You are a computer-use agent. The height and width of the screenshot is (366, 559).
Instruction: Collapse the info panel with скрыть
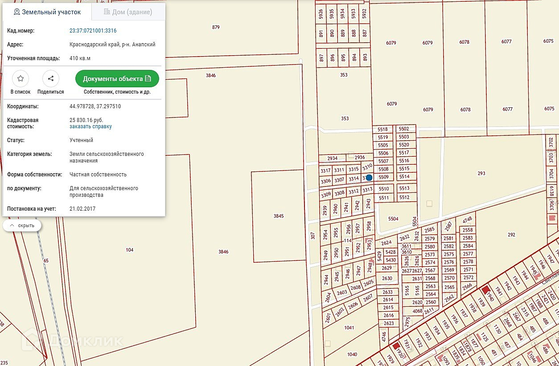coord(22,226)
